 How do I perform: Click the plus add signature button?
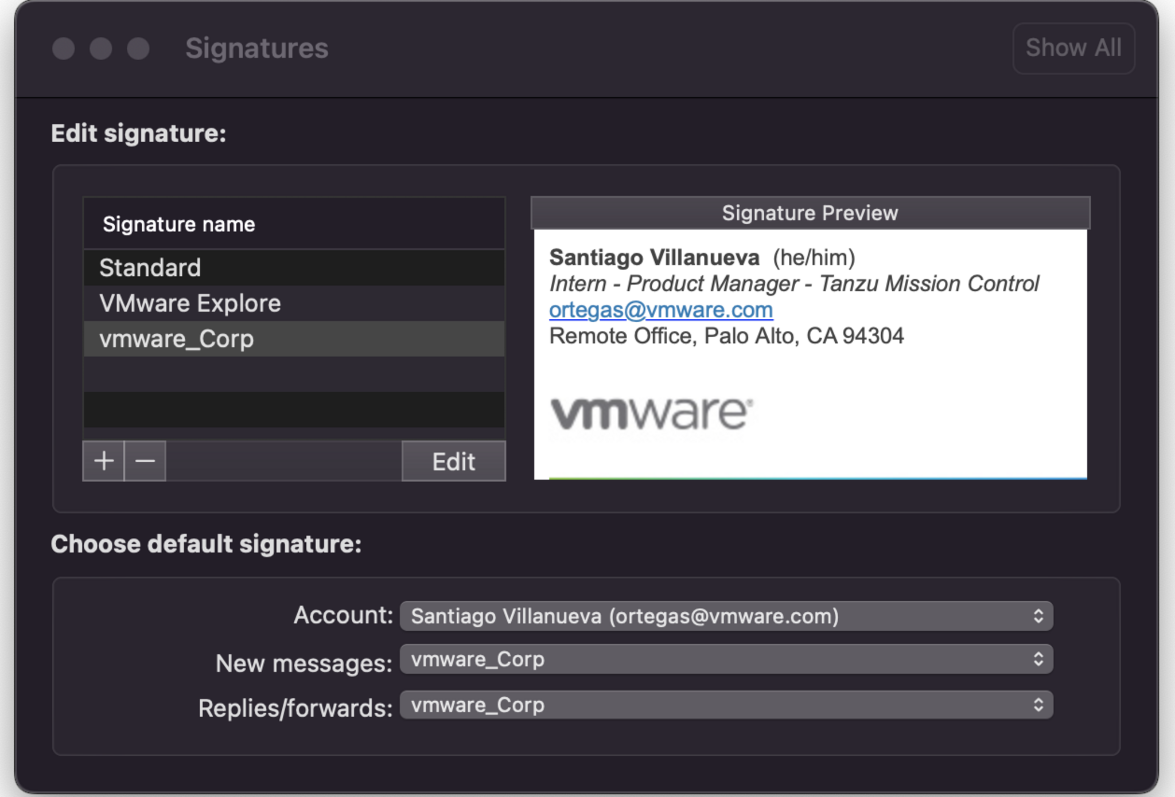point(104,461)
